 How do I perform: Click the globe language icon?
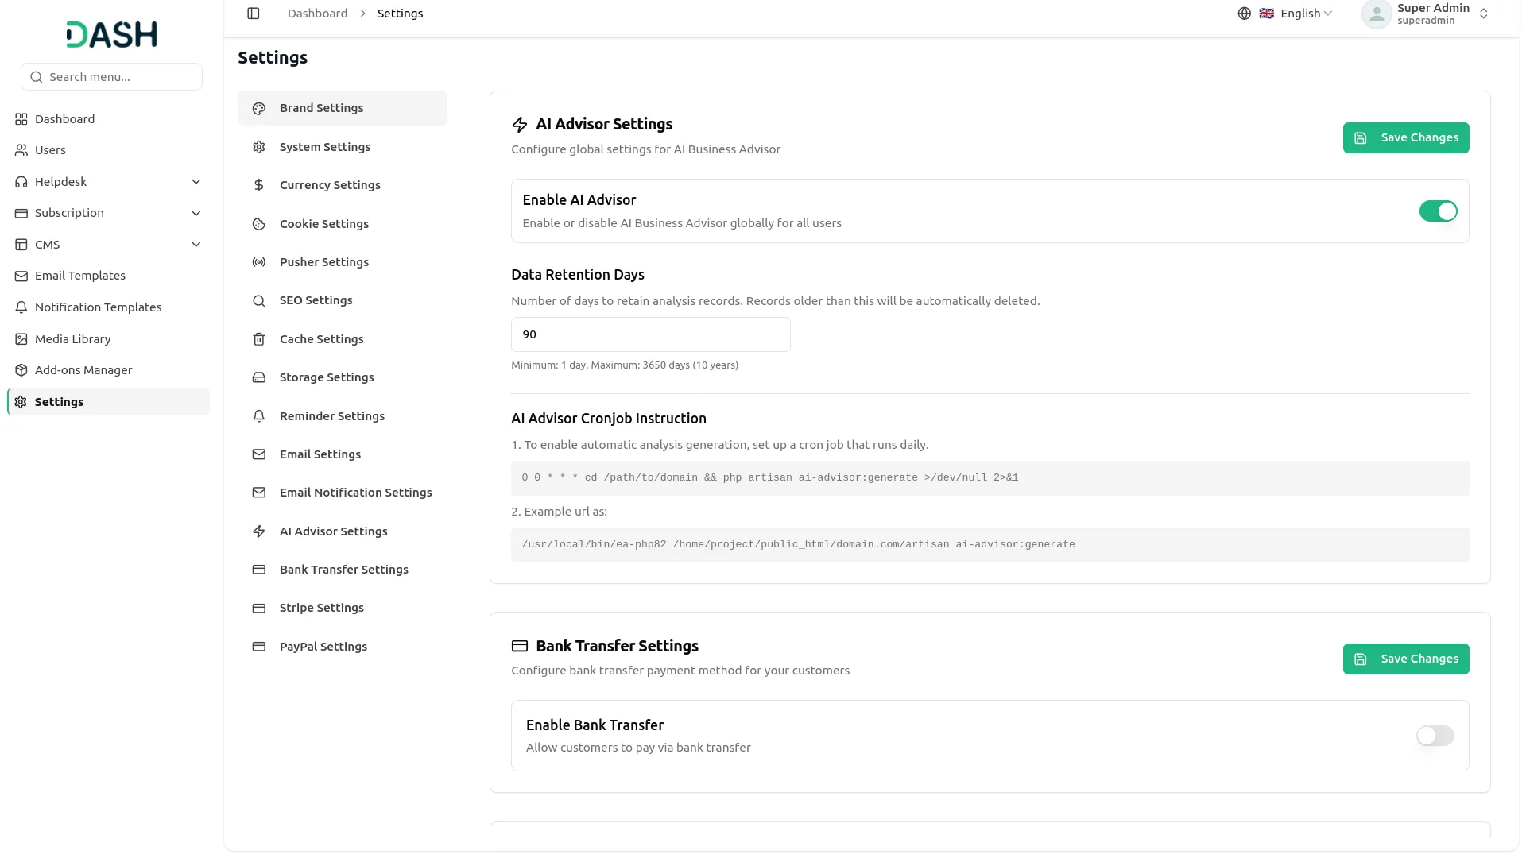(x=1244, y=14)
